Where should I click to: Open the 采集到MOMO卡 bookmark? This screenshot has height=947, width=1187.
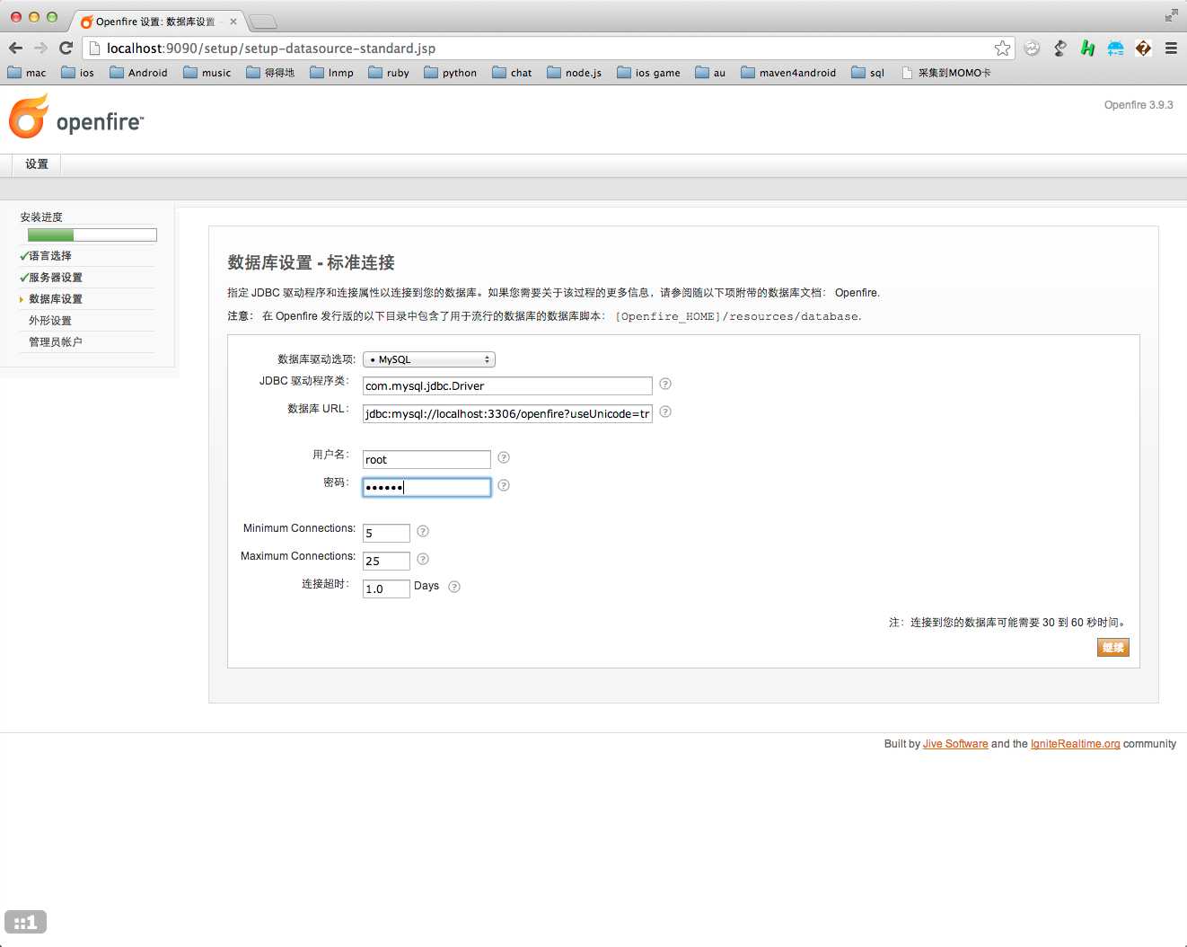click(x=946, y=73)
